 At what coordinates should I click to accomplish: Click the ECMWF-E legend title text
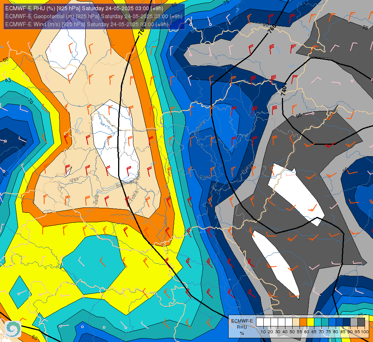[242, 321]
